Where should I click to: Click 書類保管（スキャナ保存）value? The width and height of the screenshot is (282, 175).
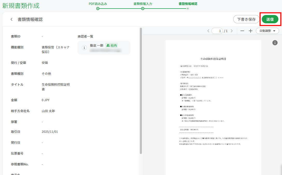point(56,49)
